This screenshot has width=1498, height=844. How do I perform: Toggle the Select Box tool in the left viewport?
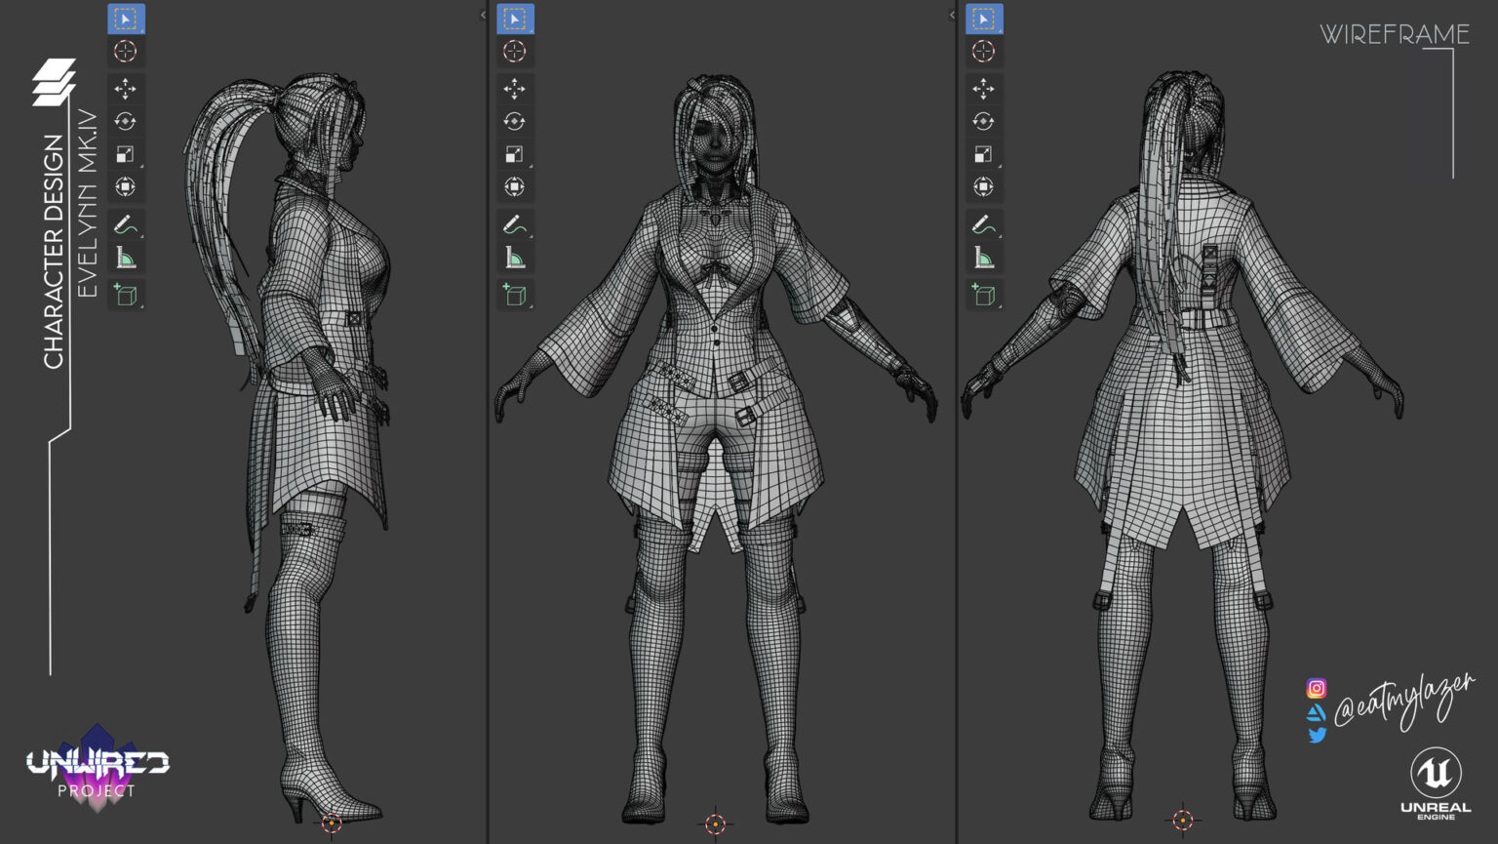tap(125, 18)
